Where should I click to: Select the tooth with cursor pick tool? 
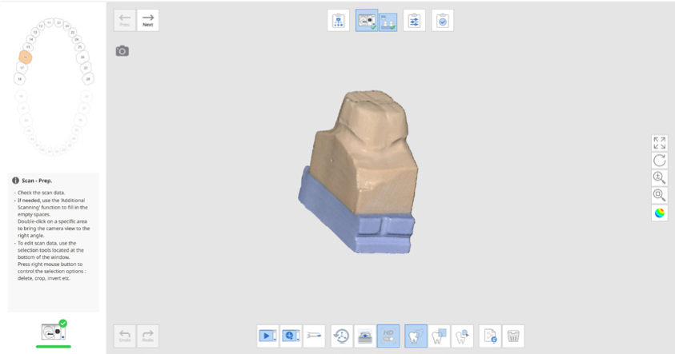(462, 336)
